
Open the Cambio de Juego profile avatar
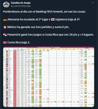(x=6, y=4)
